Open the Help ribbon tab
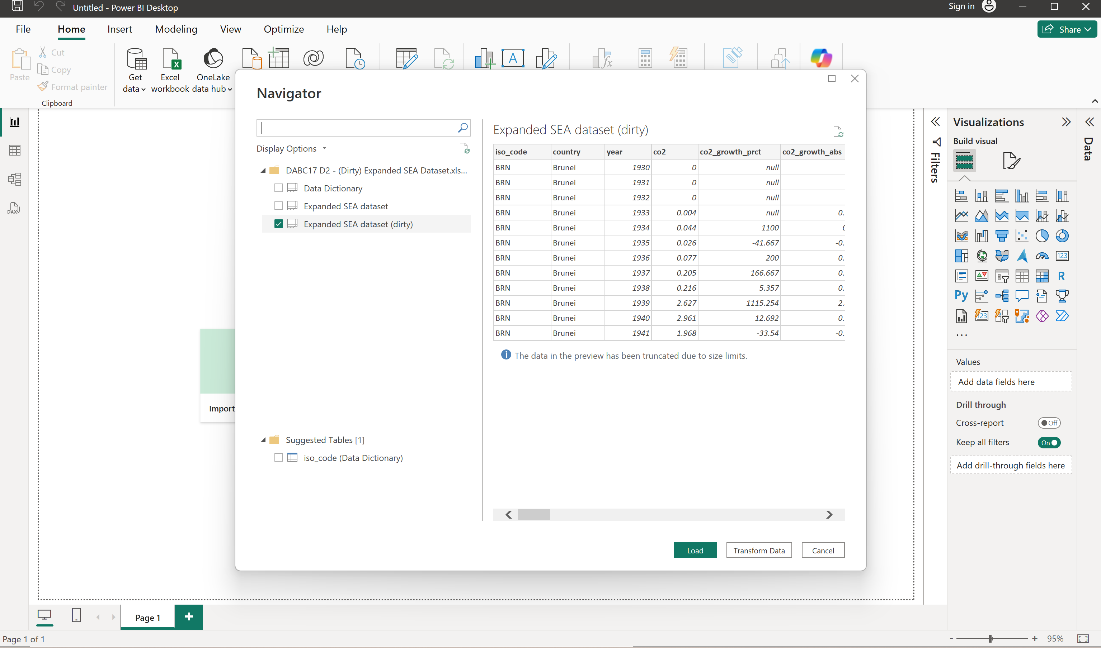 point(337,29)
